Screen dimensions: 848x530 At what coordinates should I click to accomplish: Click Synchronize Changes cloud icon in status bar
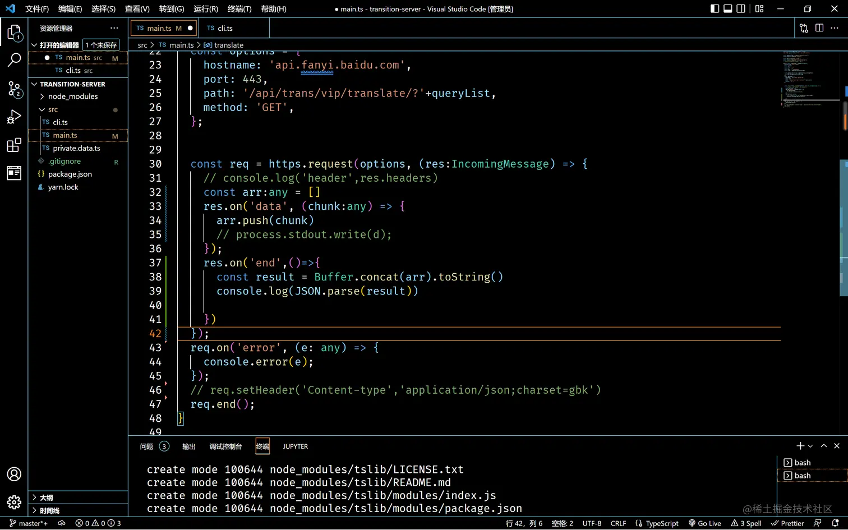click(x=62, y=523)
